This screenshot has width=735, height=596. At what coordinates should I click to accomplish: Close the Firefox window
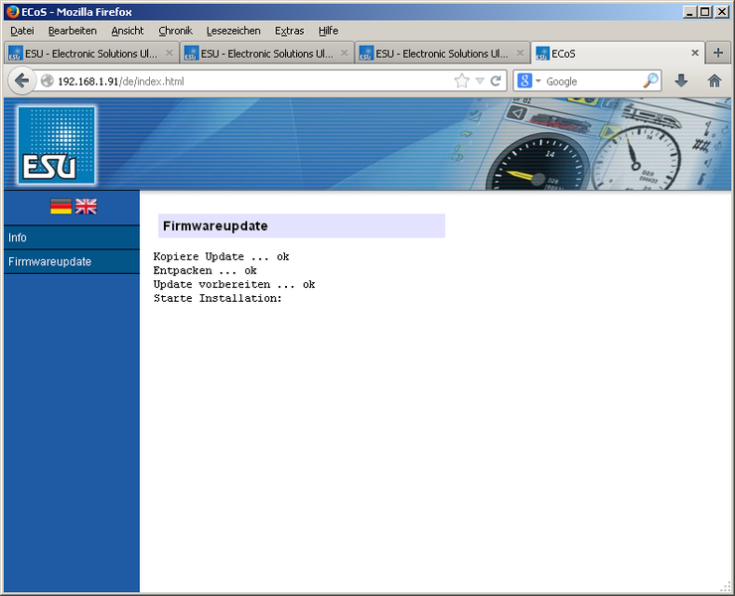pos(722,12)
